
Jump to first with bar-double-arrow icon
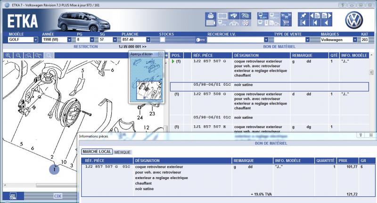point(303,23)
